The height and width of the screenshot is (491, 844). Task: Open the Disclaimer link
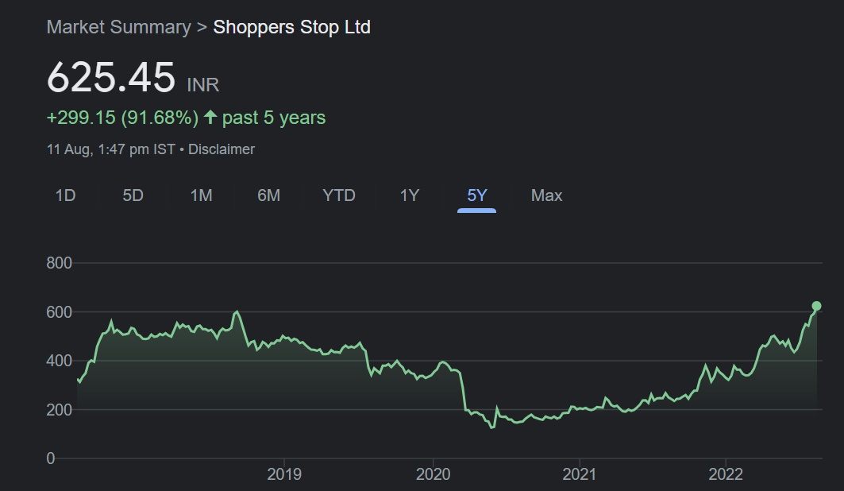[222, 149]
